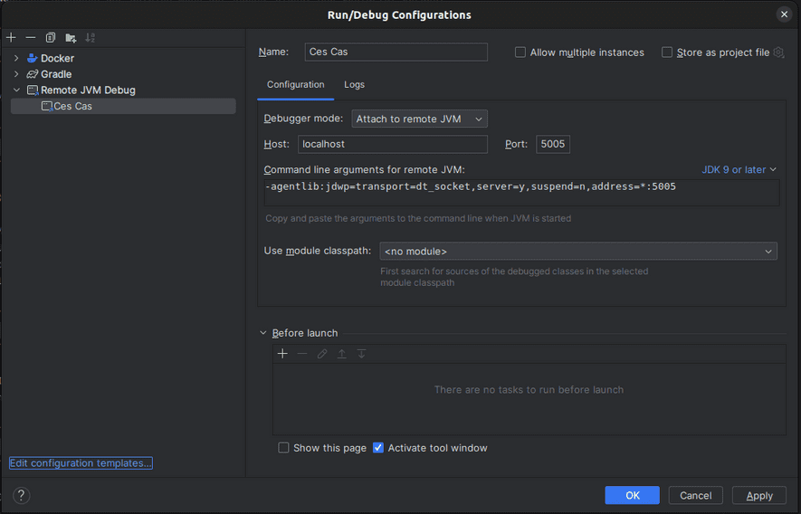Add a Before launch task
This screenshot has width=801, height=514.
pyautogui.click(x=282, y=354)
